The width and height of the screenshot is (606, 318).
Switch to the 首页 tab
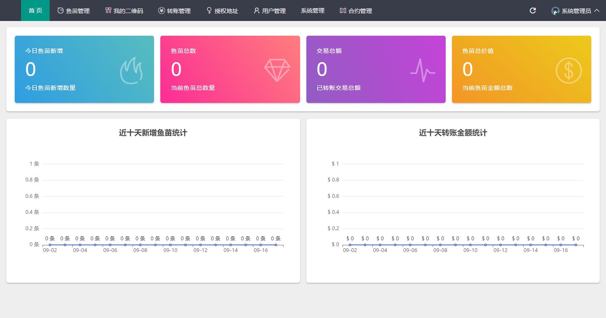click(35, 11)
